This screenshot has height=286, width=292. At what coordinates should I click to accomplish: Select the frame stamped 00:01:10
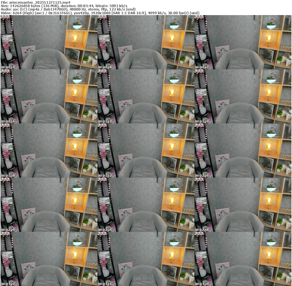(146, 96)
